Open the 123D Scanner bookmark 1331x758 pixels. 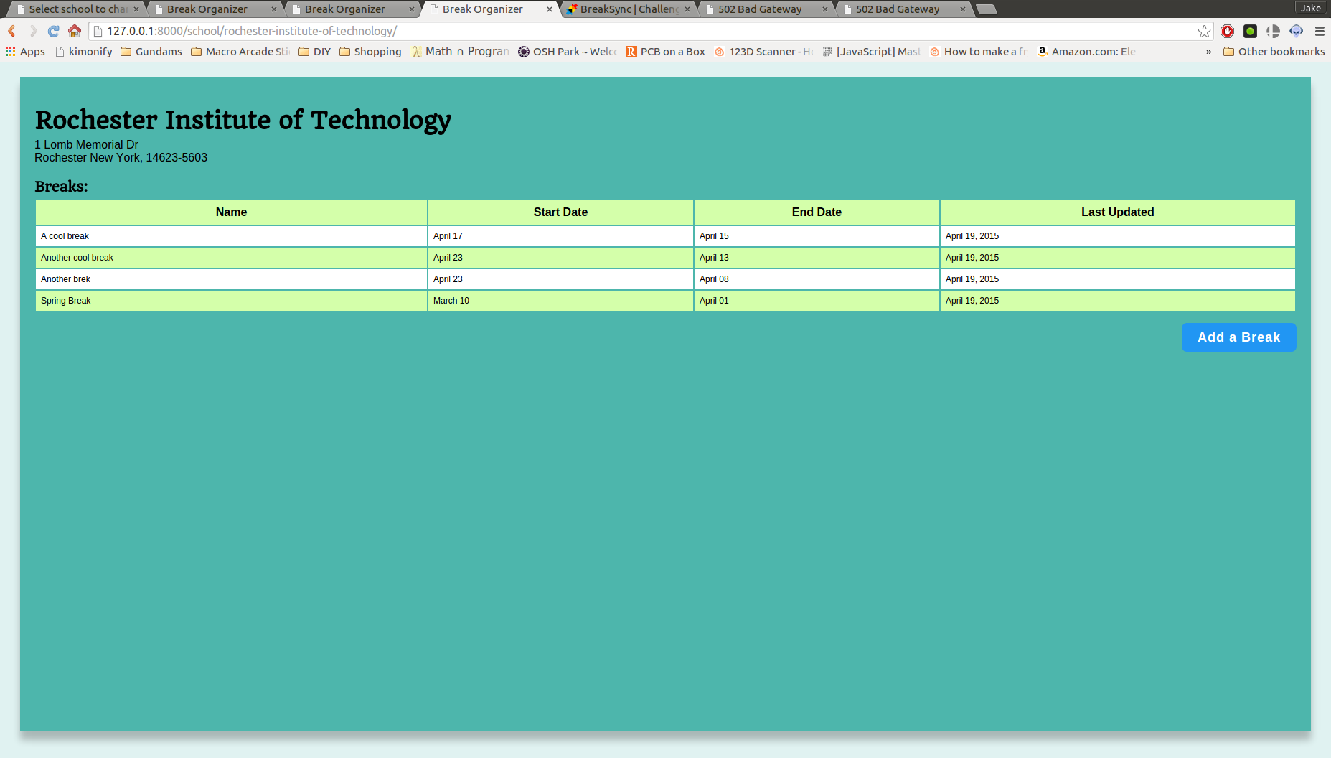pos(763,52)
